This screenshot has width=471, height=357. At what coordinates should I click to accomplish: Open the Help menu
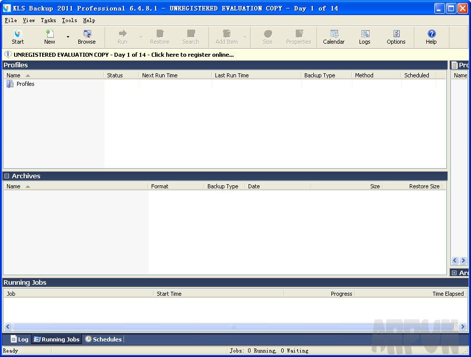[89, 21]
